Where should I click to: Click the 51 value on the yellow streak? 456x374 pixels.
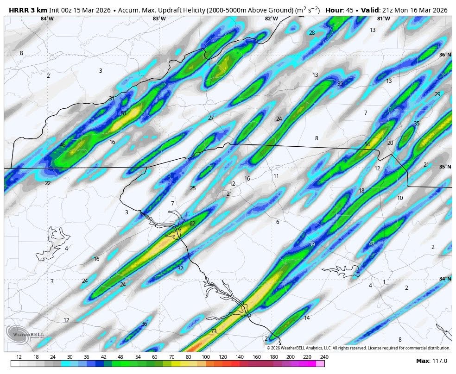pos(124,113)
